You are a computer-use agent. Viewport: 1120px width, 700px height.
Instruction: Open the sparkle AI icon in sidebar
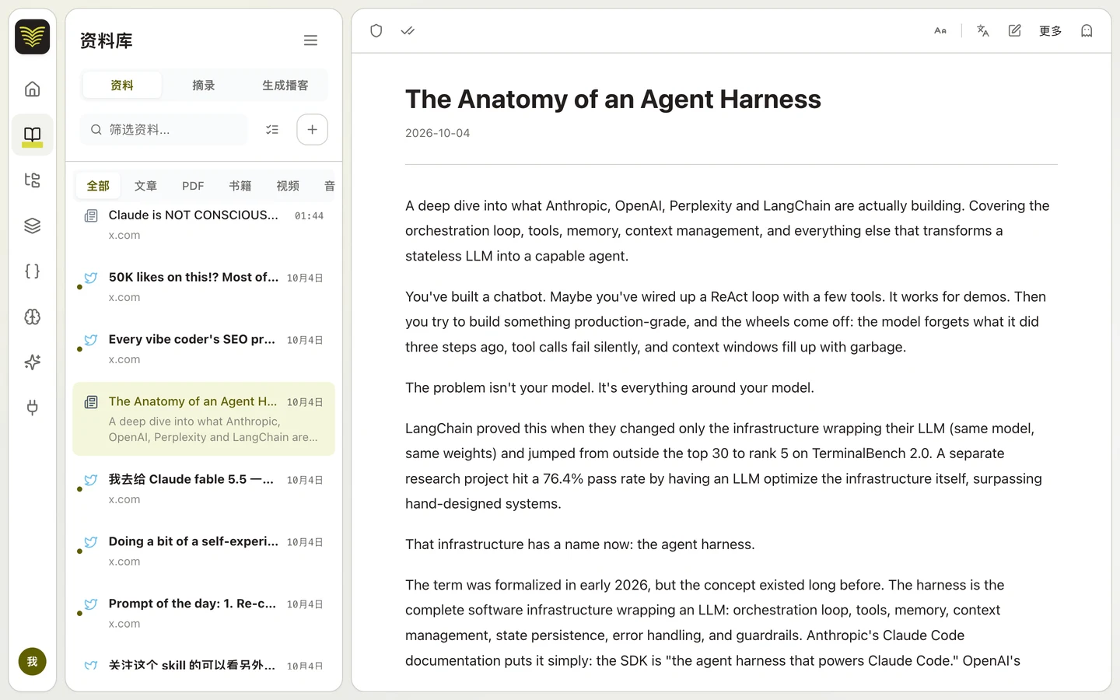click(32, 362)
